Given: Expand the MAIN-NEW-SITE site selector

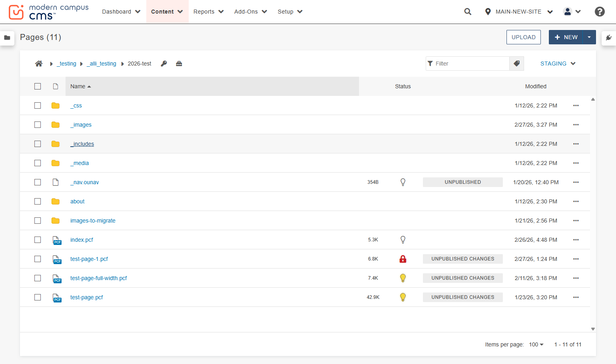Looking at the screenshot, I should [x=518, y=12].
